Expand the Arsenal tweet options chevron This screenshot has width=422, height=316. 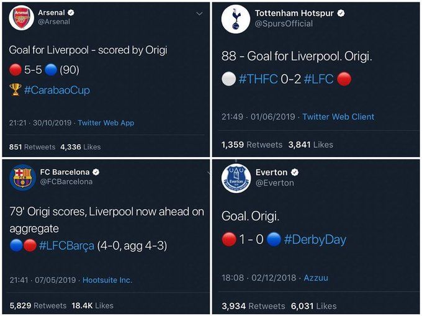click(199, 13)
